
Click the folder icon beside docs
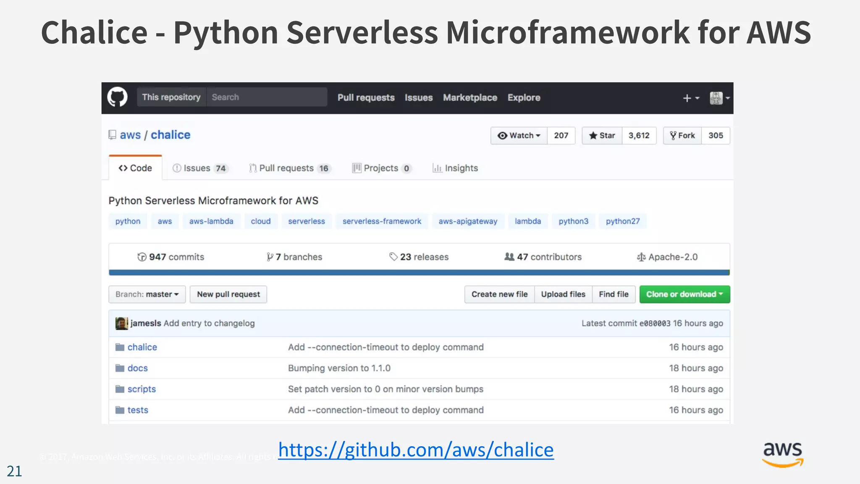coord(120,368)
